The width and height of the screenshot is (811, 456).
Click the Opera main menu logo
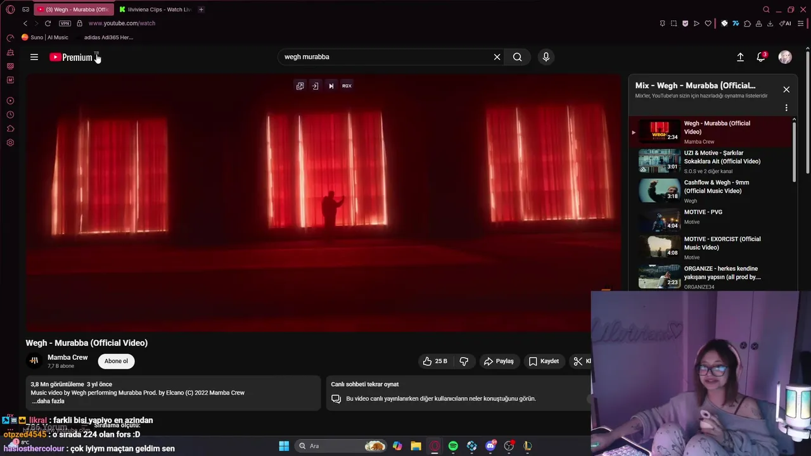pos(10,9)
